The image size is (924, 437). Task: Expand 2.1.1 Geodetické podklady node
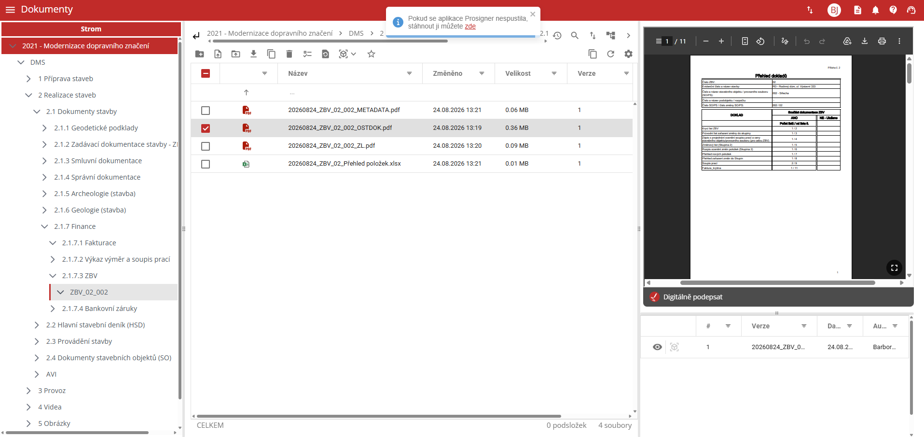click(44, 128)
